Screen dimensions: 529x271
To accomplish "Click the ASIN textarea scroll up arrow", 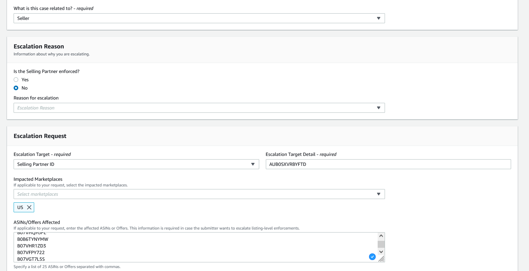I will pos(381,236).
